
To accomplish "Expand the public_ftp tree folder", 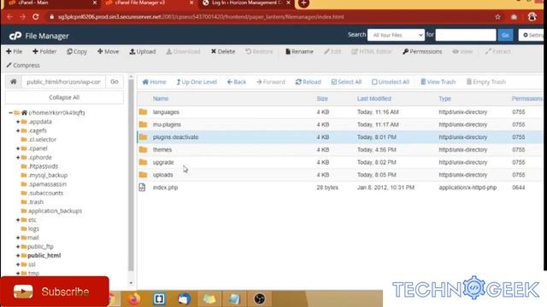I will tap(18, 246).
